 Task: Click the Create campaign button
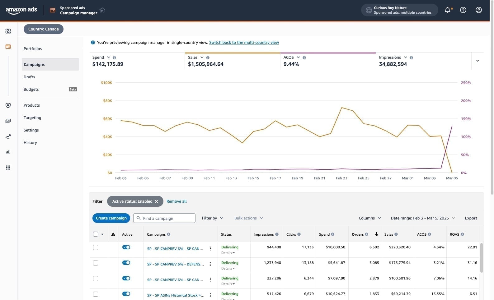coord(111,218)
